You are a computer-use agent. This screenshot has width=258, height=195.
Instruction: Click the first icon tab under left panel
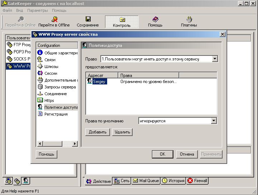point(9,181)
